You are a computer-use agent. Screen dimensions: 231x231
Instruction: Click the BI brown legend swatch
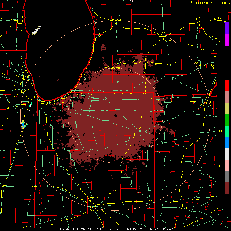point(227,188)
